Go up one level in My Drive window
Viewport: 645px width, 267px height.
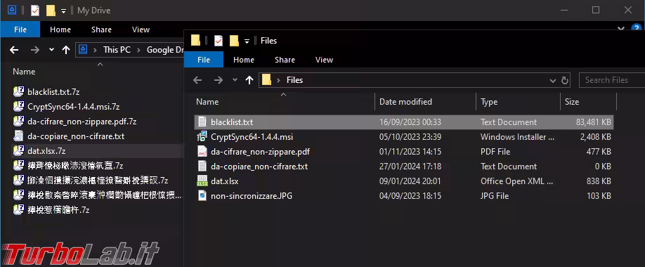click(x=66, y=50)
